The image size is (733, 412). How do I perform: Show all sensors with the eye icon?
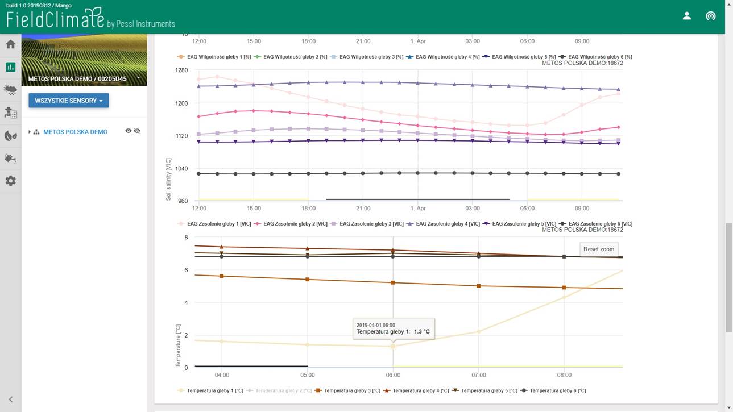(x=129, y=131)
